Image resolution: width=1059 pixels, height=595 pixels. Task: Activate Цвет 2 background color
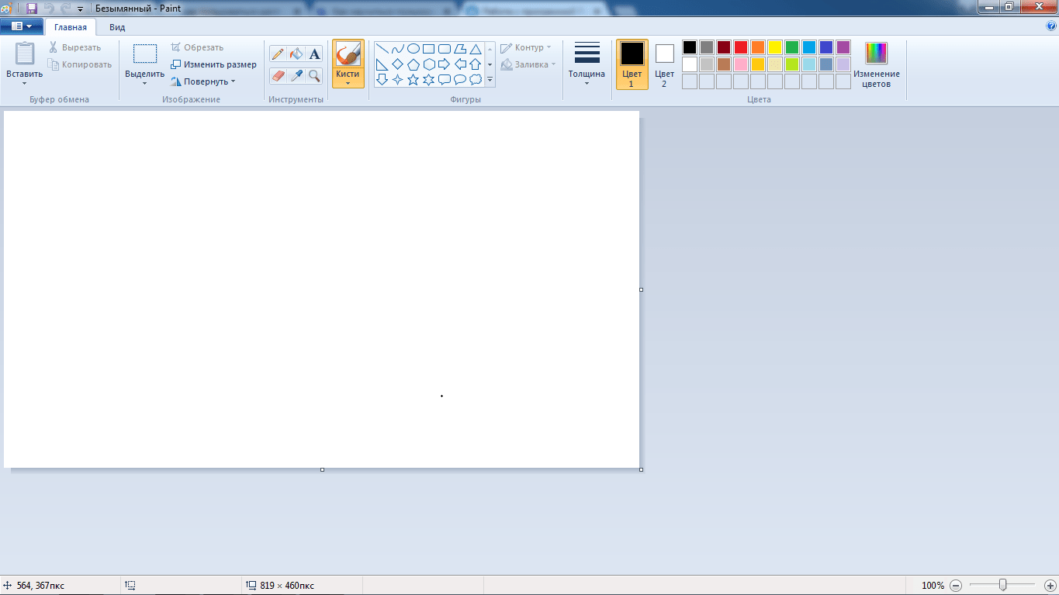[664, 64]
